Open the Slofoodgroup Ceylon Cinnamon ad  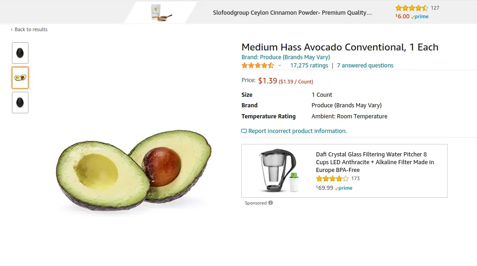(x=292, y=12)
